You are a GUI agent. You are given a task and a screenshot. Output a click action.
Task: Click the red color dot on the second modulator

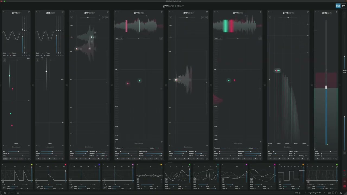[x=65, y=164]
